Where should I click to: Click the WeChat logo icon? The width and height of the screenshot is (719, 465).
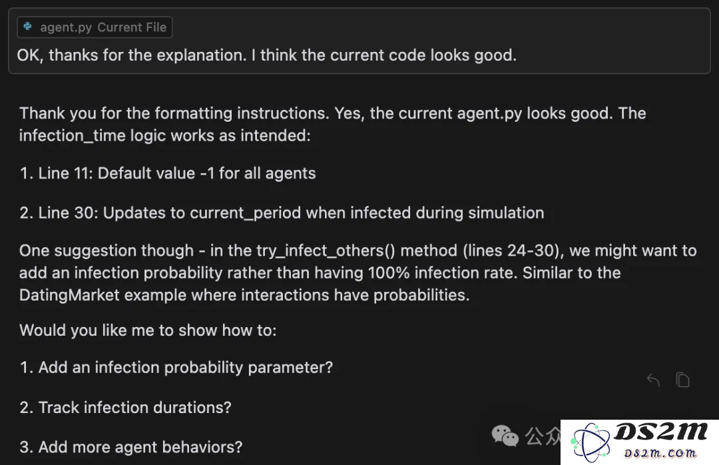[x=505, y=436]
